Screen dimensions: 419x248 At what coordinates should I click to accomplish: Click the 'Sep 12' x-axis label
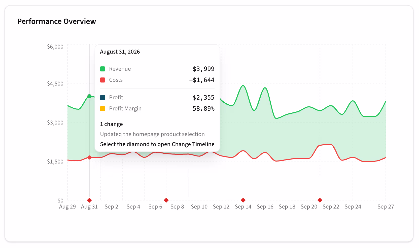click(x=221, y=207)
